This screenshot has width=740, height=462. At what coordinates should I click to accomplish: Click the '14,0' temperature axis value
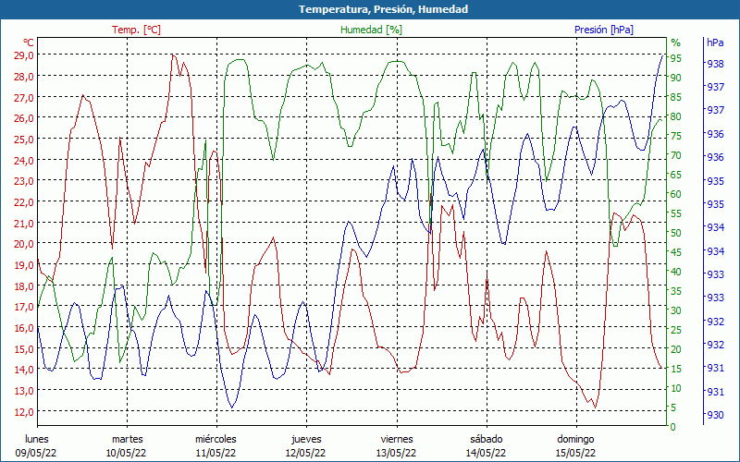pos(24,370)
